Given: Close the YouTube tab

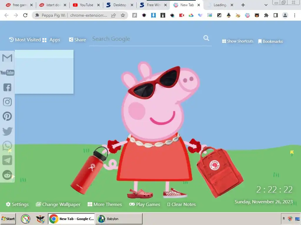Looking at the screenshot, I should pyautogui.click(x=98, y=5).
